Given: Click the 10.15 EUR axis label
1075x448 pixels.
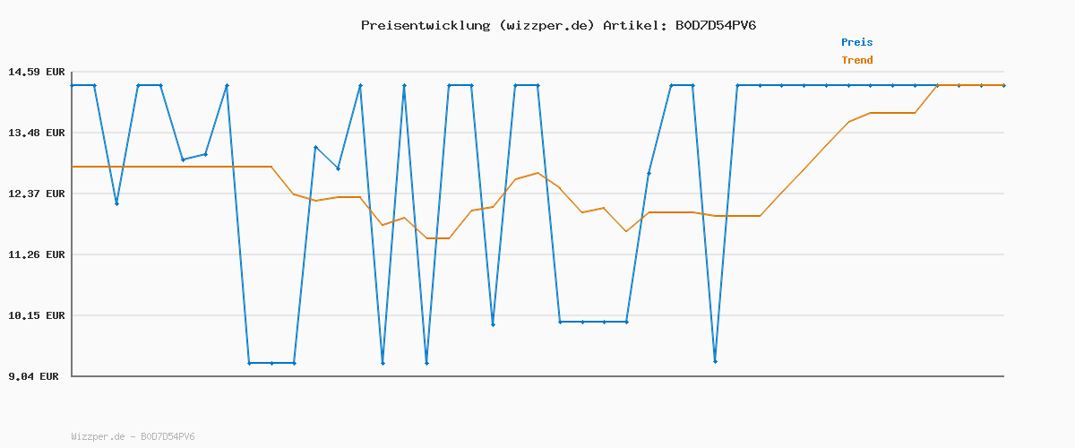Looking at the screenshot, I should [37, 315].
